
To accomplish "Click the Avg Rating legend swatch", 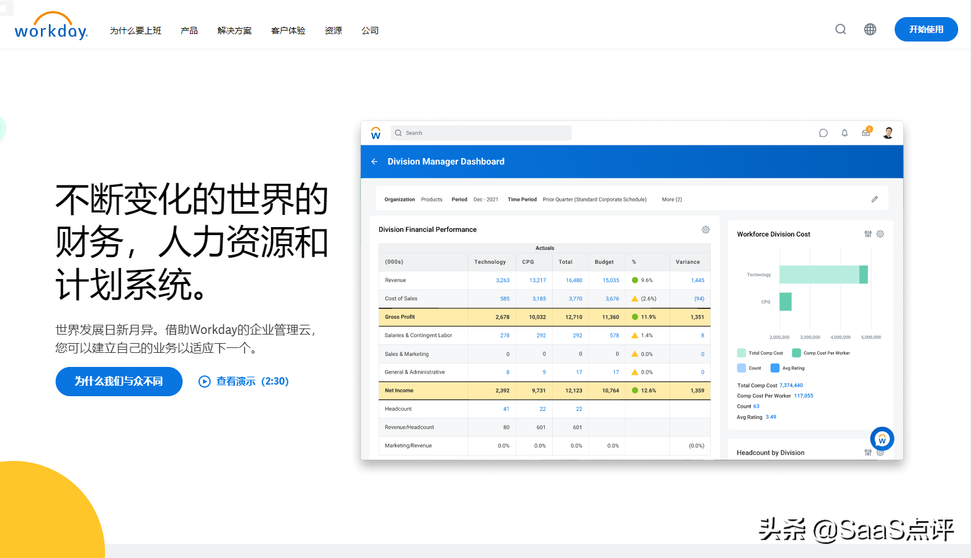I will pos(775,368).
